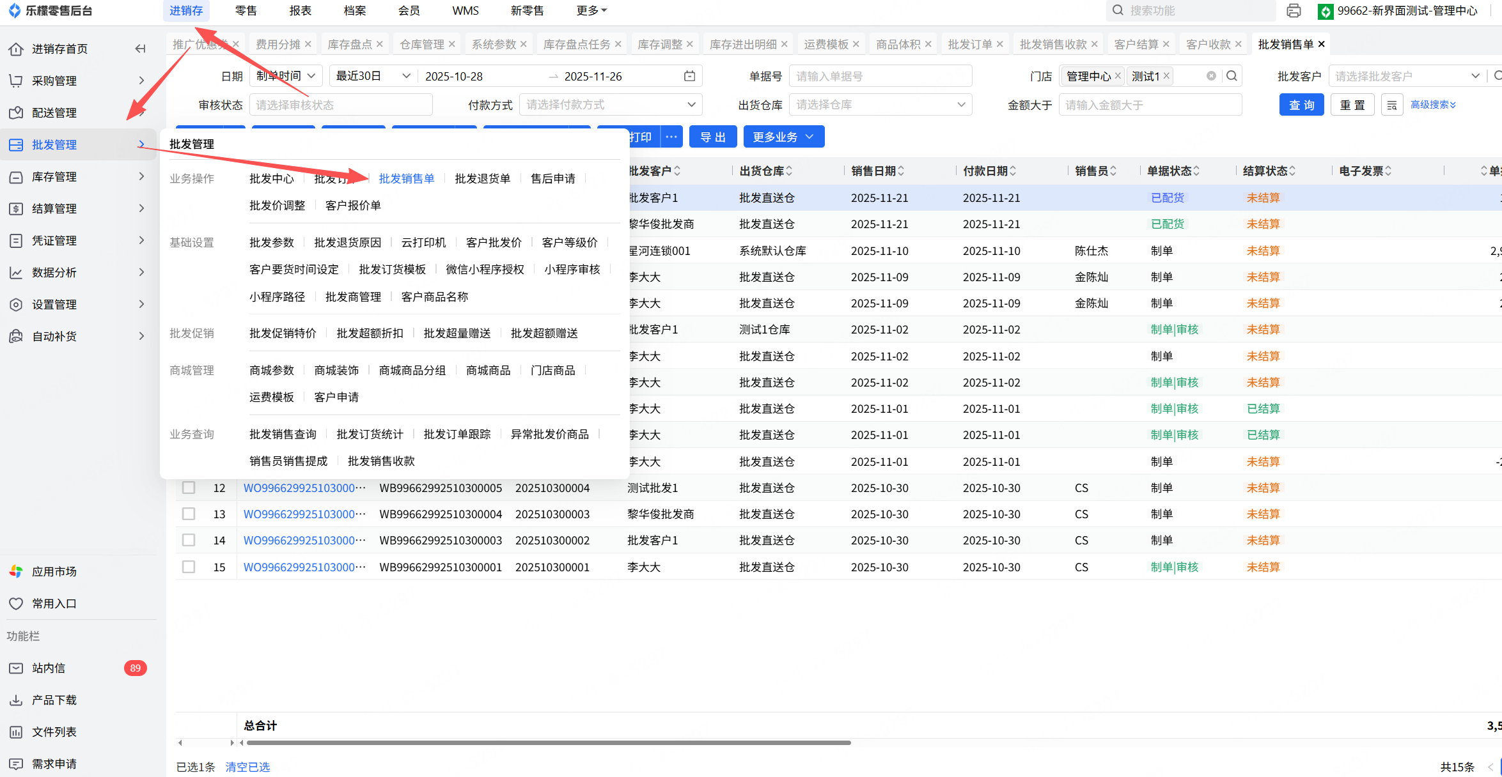Collapse the sidebar with arrow icon
This screenshot has height=777, width=1502.
(x=141, y=49)
